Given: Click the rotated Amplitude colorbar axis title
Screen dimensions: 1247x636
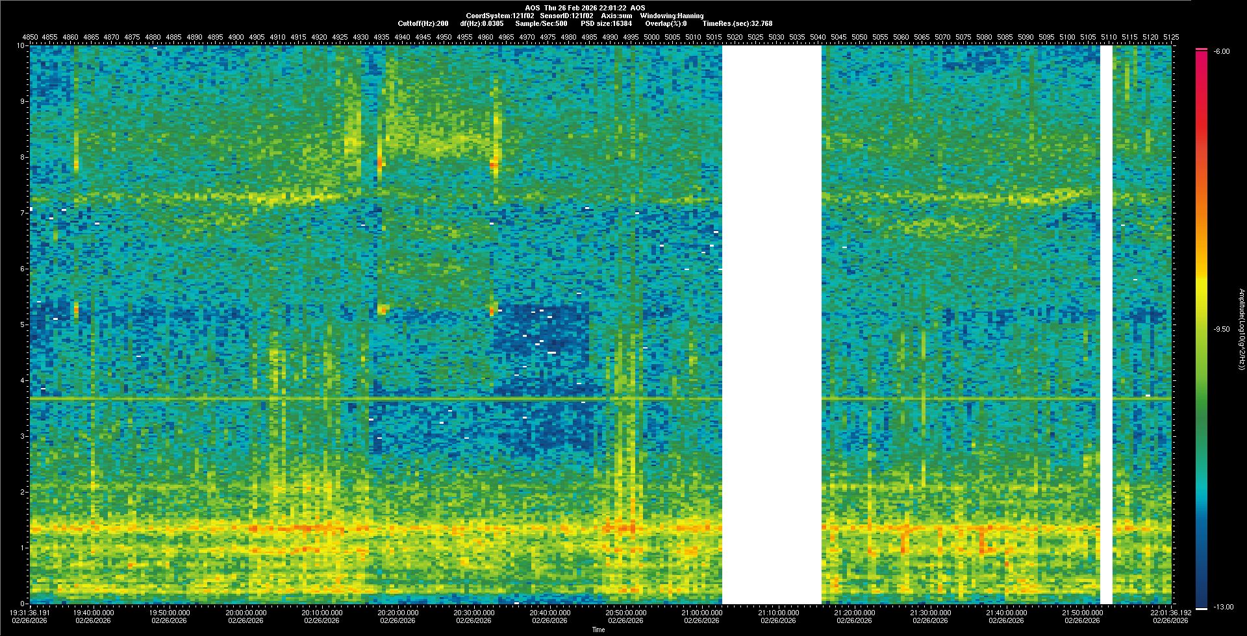Looking at the screenshot, I should coord(1241,330).
